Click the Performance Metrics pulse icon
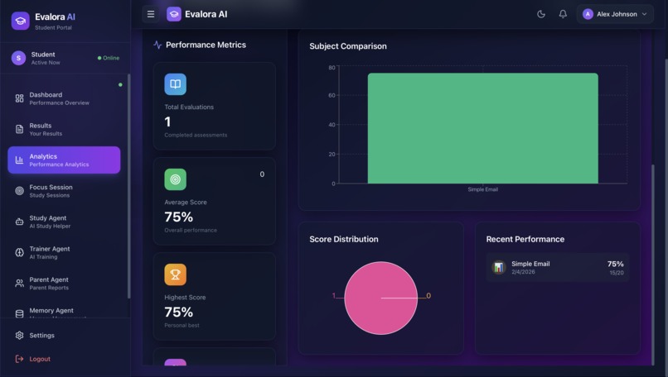The height and width of the screenshot is (377, 668). point(157,45)
